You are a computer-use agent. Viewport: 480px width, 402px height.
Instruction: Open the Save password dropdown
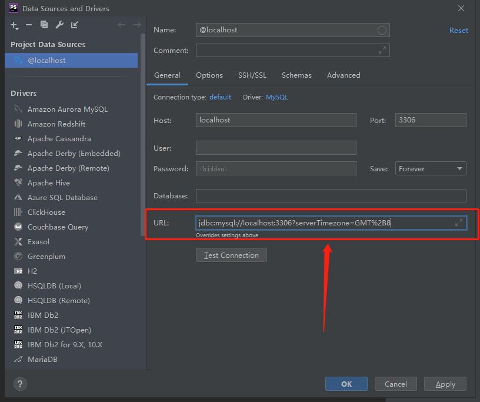[431, 168]
